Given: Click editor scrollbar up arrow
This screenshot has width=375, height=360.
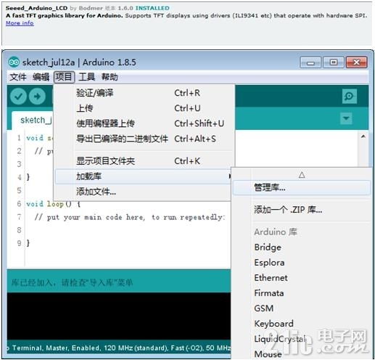Looking at the screenshot, I should click(x=363, y=136).
